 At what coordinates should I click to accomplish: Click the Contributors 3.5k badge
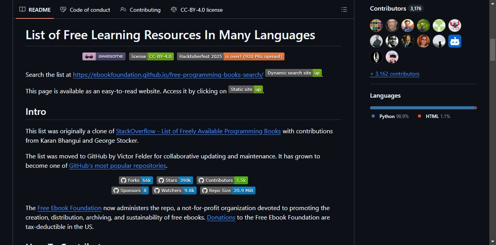222,180
